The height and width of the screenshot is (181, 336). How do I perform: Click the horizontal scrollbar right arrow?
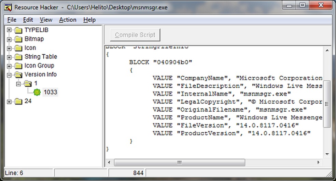pos(319,163)
